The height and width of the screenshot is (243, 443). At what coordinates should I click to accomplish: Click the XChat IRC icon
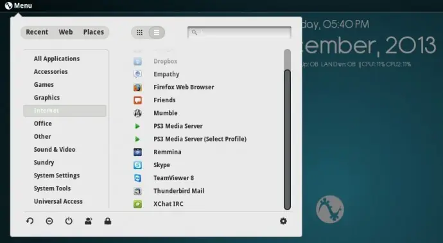(x=137, y=204)
